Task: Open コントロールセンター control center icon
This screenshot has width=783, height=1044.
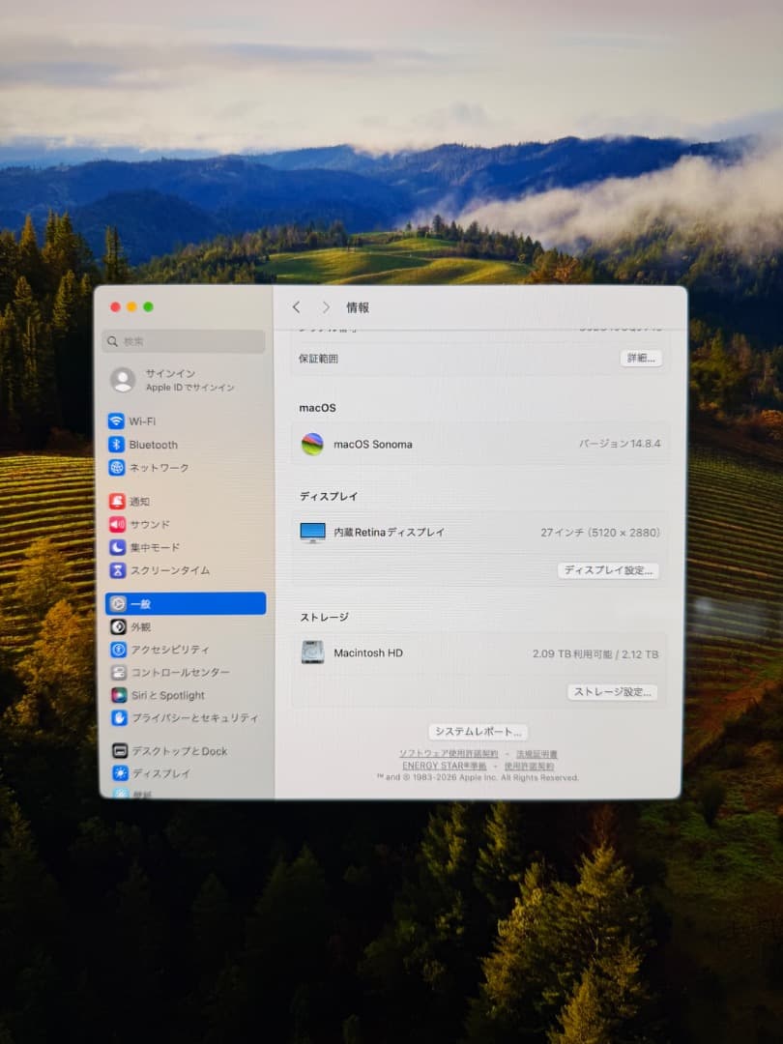Action: pyautogui.click(x=119, y=673)
